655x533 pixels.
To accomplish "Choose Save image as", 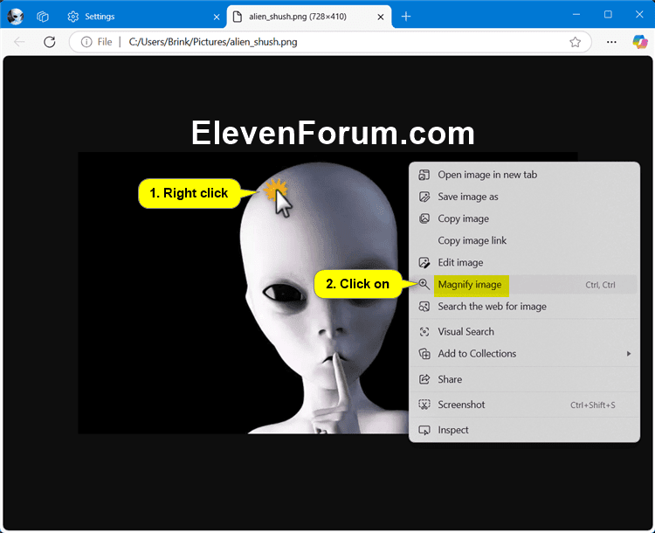I will (524, 197).
